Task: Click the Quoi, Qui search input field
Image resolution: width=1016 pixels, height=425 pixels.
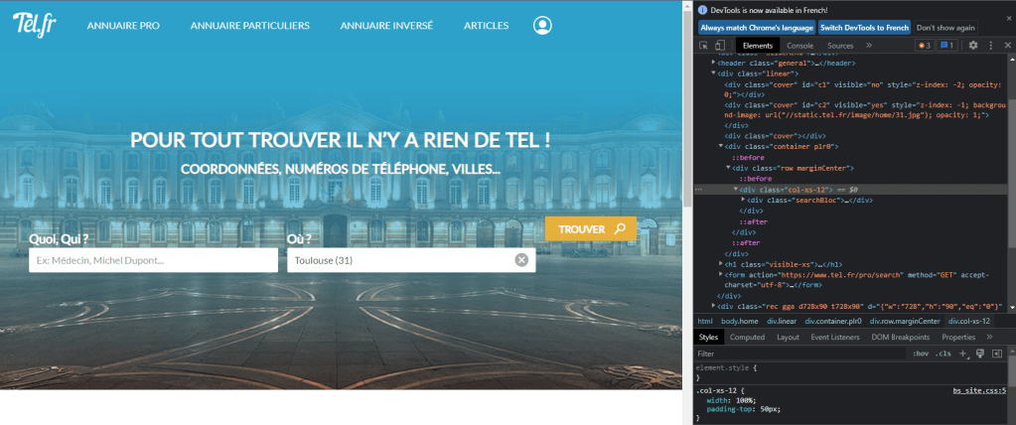Action: pyautogui.click(x=153, y=260)
